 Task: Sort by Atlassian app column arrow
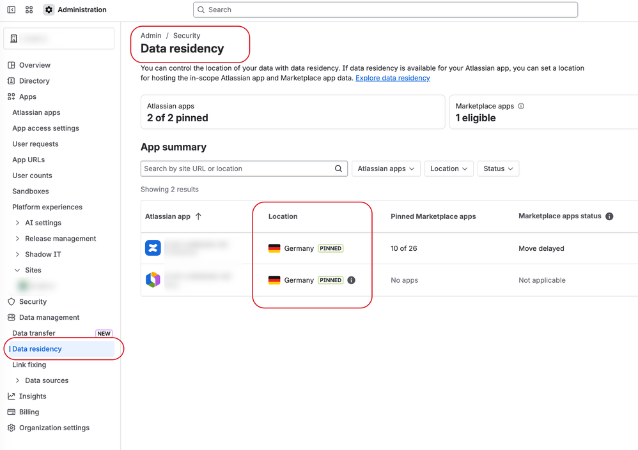click(x=199, y=216)
